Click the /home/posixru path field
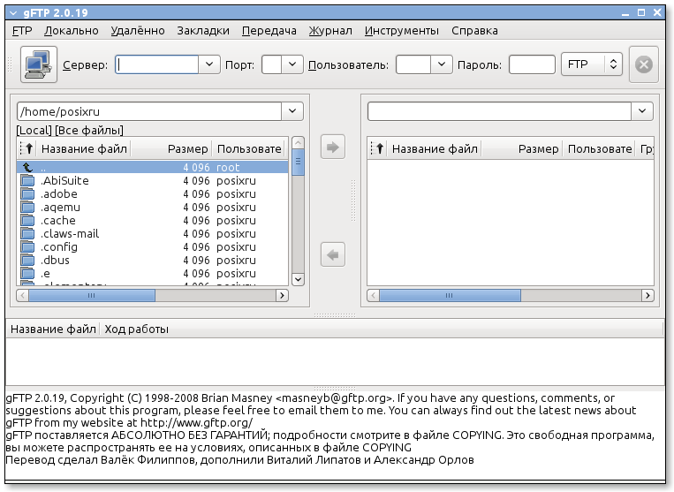The width and height of the screenshot is (674, 492). pyautogui.click(x=149, y=111)
